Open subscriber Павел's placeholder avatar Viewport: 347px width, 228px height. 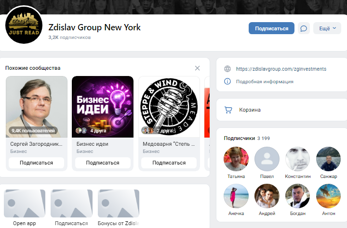pos(267,159)
